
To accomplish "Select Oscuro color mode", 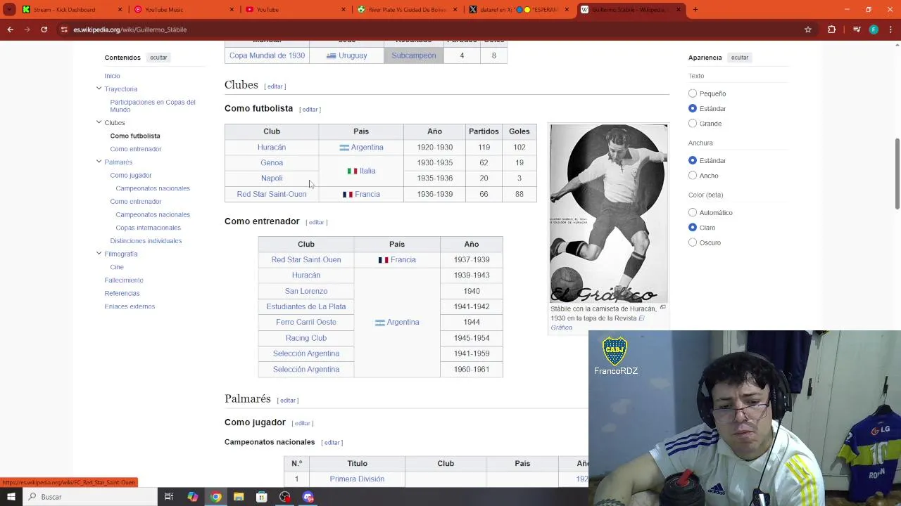I will pos(693,242).
